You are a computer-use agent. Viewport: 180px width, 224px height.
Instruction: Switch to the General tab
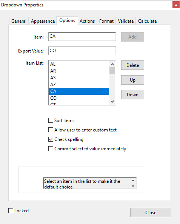tap(19, 21)
